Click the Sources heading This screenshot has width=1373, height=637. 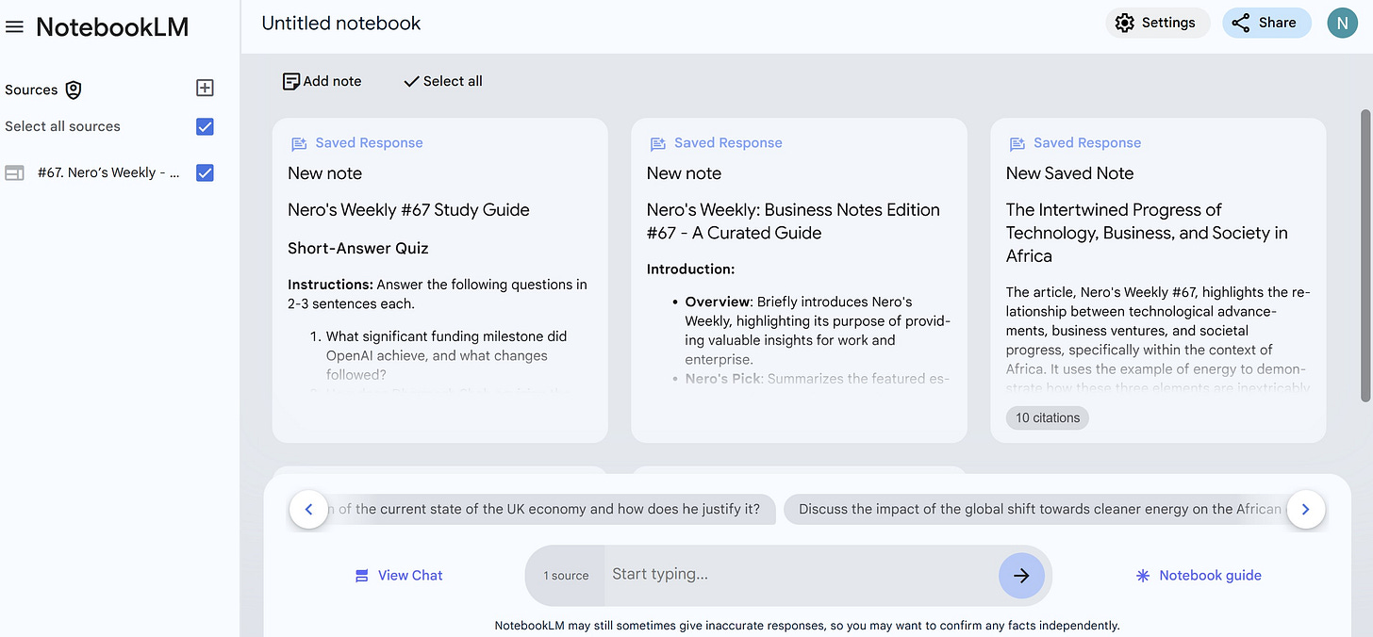[31, 90]
